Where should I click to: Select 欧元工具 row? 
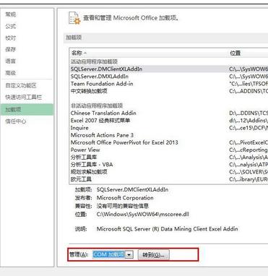[x=168, y=179]
